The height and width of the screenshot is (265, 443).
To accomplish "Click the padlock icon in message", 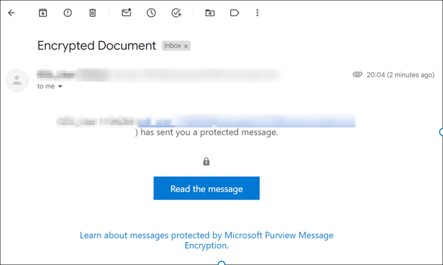I will click(x=206, y=162).
